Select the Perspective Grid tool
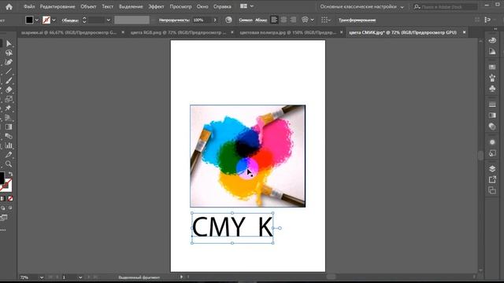The height and width of the screenshot is (283, 504). click(9, 117)
